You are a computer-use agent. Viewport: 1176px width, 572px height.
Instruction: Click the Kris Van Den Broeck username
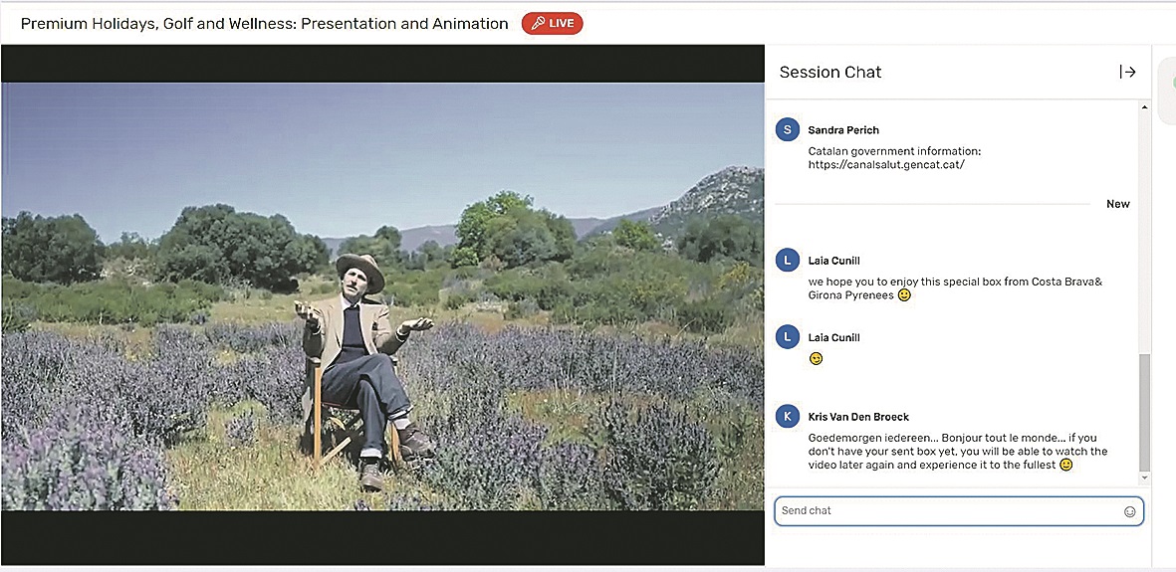pos(858,417)
